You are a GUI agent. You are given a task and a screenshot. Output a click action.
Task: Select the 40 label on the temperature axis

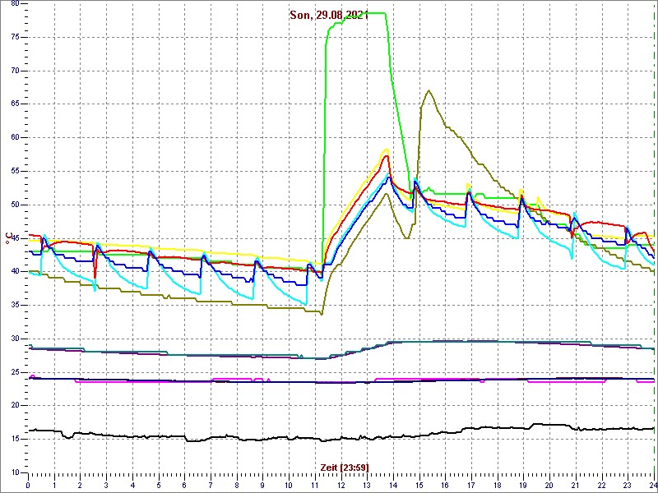[14, 272]
